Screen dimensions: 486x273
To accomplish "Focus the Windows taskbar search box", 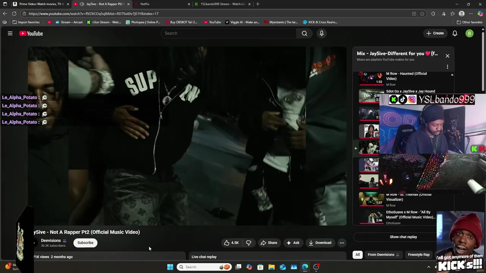I will (204, 267).
